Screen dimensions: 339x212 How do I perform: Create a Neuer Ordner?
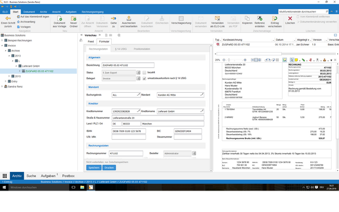click(73, 21)
